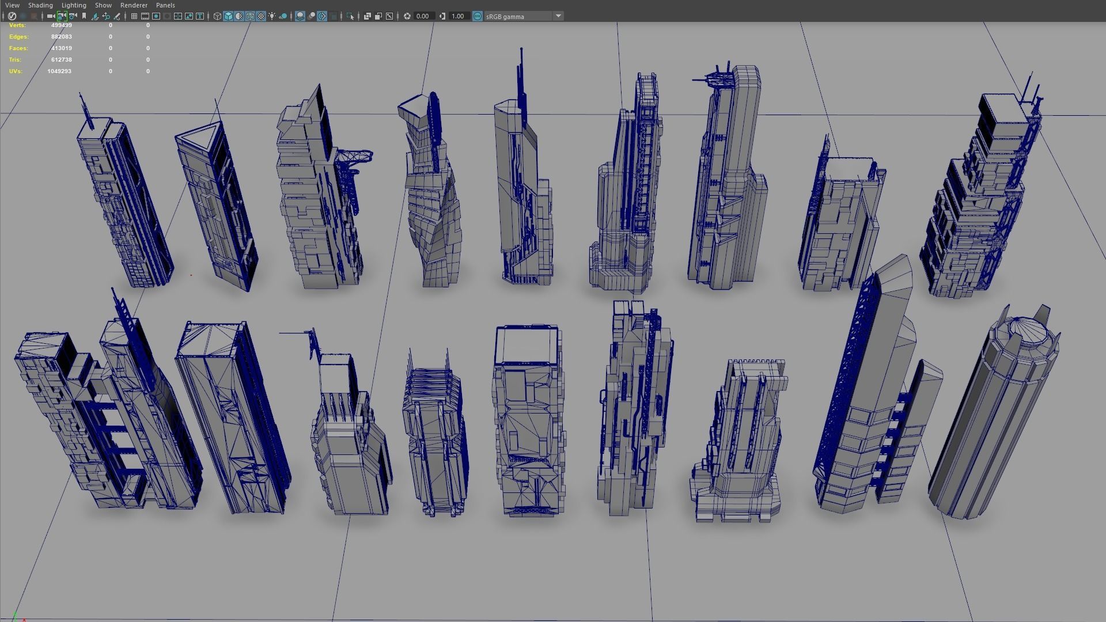Click the select camera icon

(x=51, y=16)
